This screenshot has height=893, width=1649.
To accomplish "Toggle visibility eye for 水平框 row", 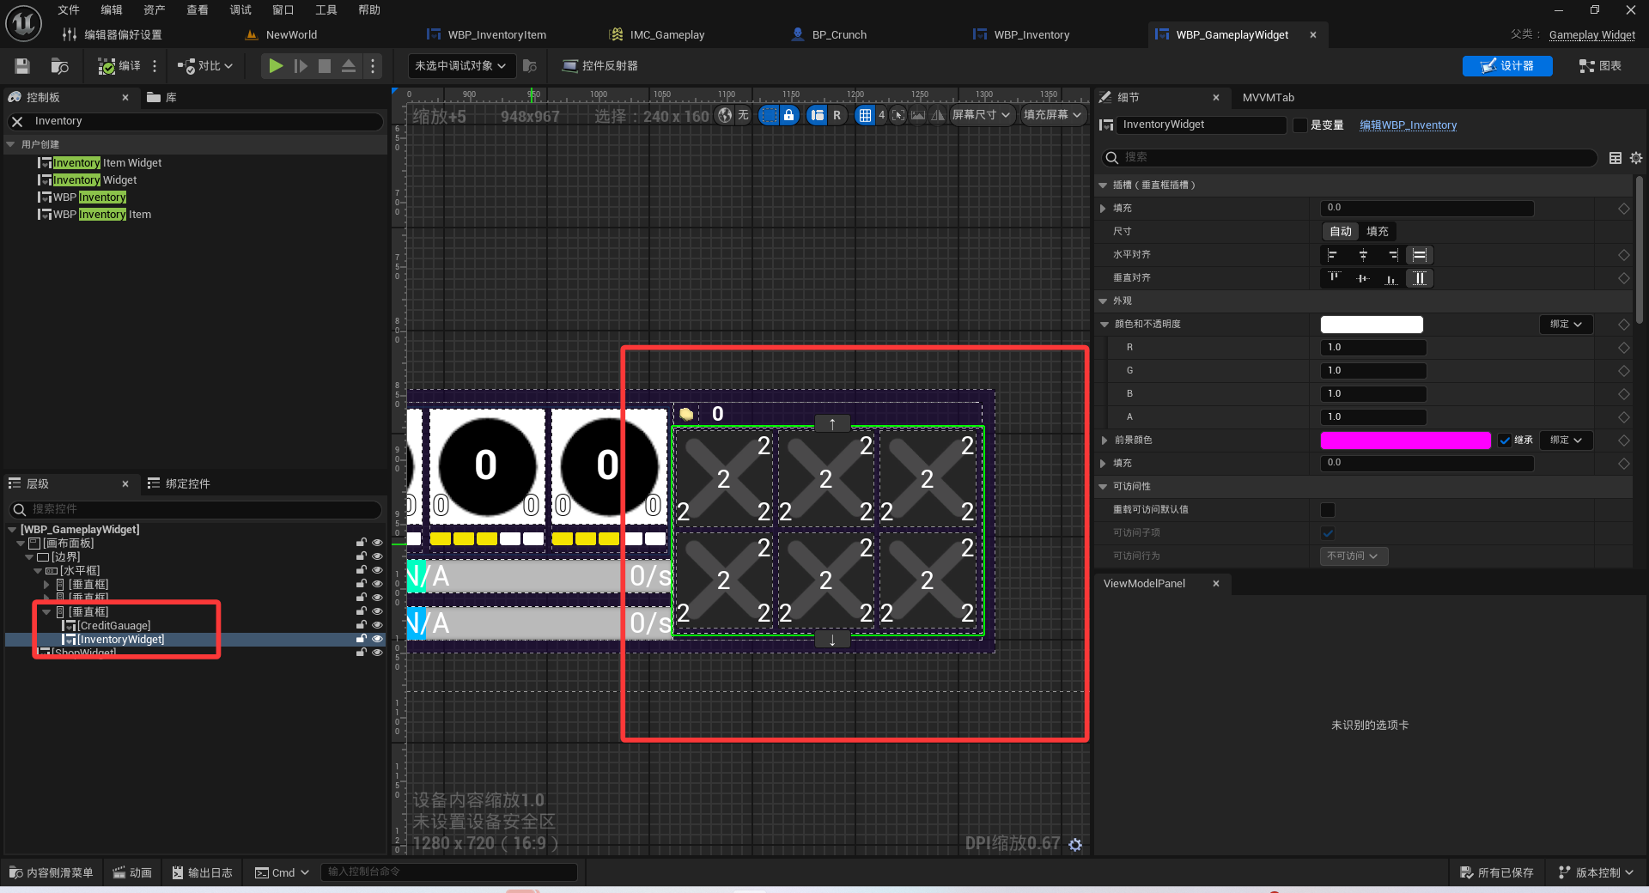I will (377, 571).
